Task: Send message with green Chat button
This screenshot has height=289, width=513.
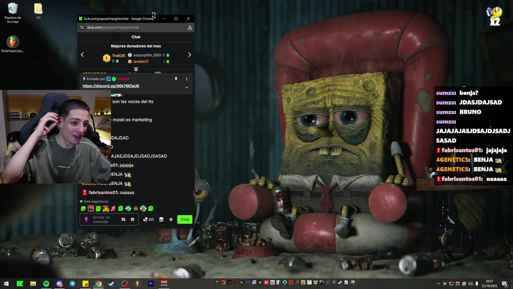Action: (185, 220)
